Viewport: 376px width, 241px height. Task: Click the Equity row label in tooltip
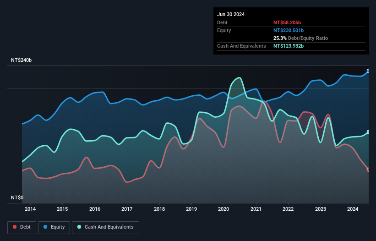pos(224,30)
